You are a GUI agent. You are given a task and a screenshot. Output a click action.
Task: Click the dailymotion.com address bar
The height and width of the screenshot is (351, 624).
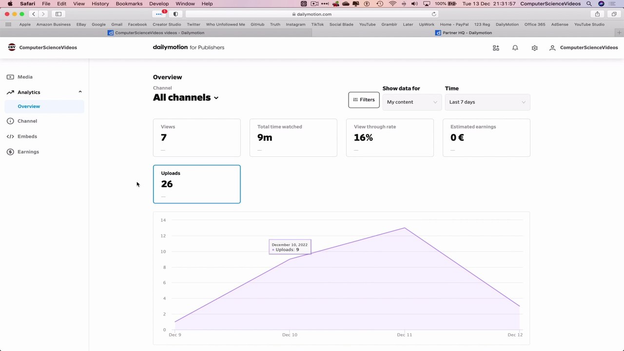pos(312,14)
